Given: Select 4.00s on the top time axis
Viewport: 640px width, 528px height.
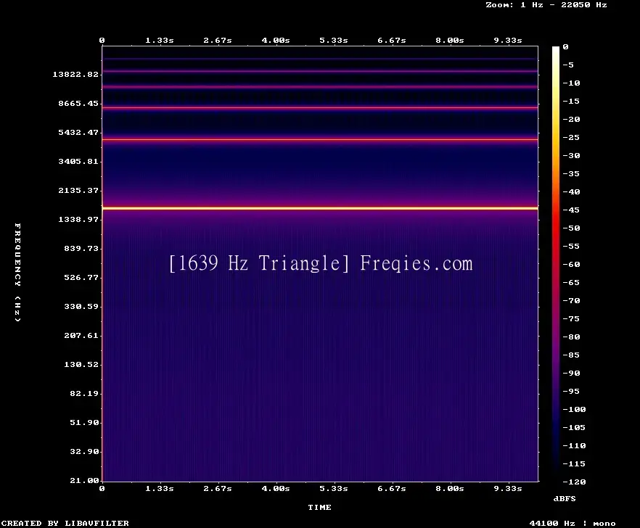Looking at the screenshot, I should [x=276, y=40].
